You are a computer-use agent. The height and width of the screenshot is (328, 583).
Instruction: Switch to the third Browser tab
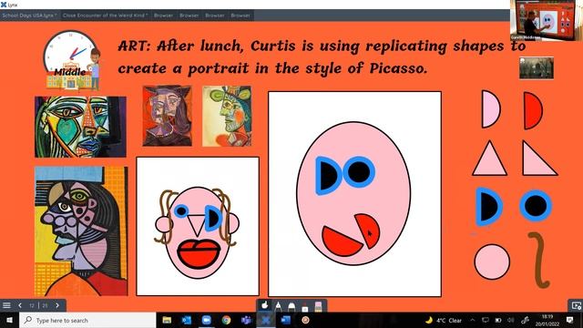pos(215,15)
